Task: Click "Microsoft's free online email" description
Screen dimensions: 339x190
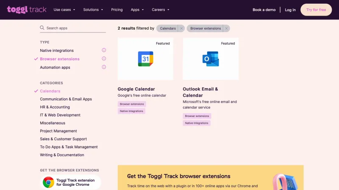Action: click(210, 104)
